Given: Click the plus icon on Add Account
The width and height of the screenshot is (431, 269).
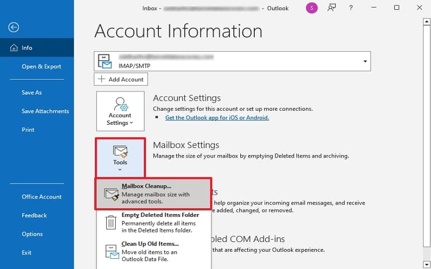Looking at the screenshot, I should pyautogui.click(x=101, y=79).
